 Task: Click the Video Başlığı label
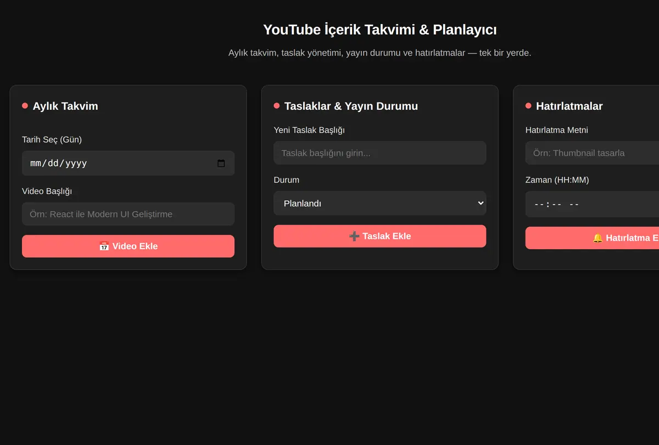pos(47,191)
